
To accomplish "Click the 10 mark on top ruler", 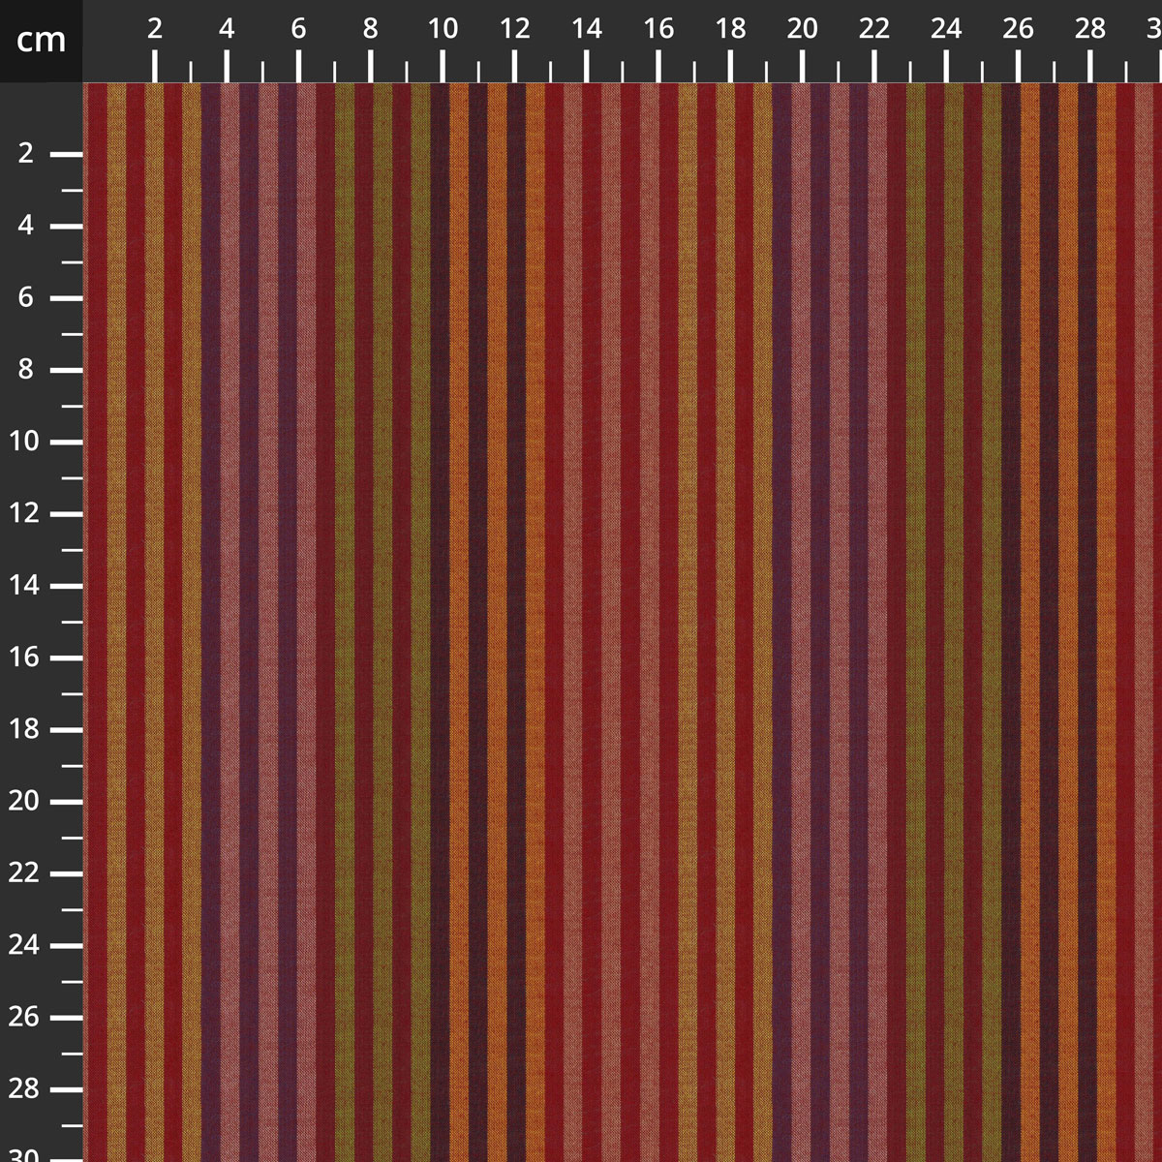I will click(x=443, y=30).
